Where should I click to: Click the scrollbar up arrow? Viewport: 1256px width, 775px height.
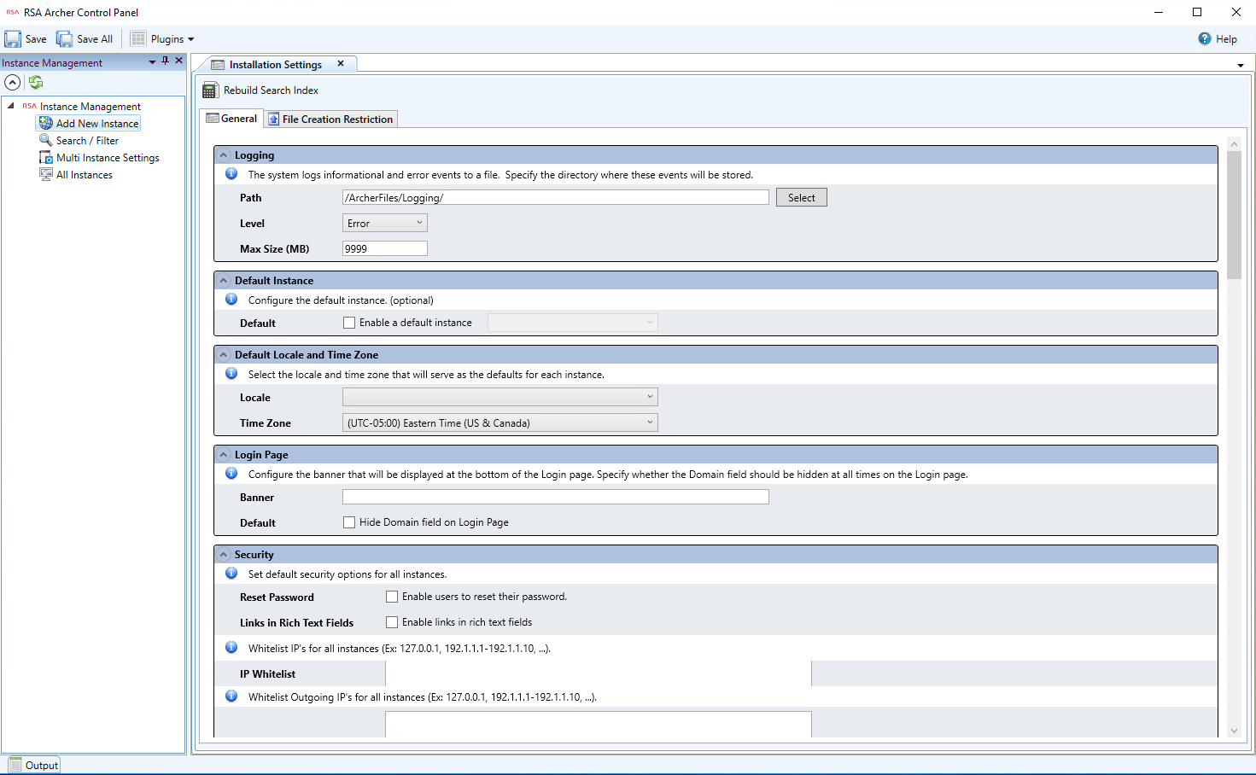tap(1234, 144)
